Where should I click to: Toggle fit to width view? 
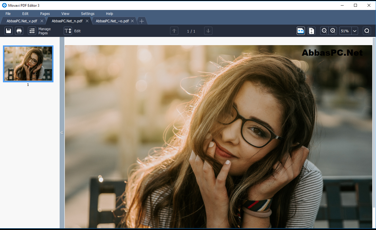tap(301, 31)
